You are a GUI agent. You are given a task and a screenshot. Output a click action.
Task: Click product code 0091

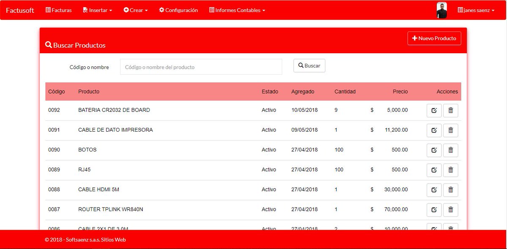coord(54,130)
